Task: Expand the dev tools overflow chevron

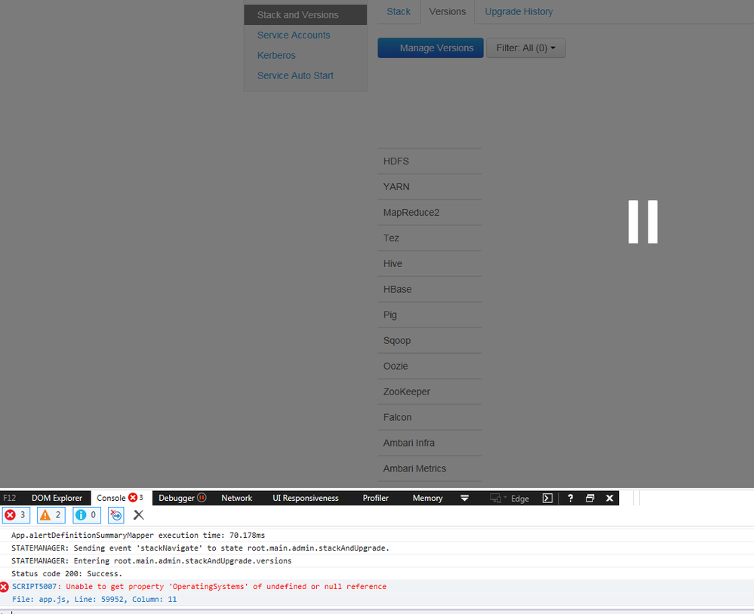Action: (465, 498)
